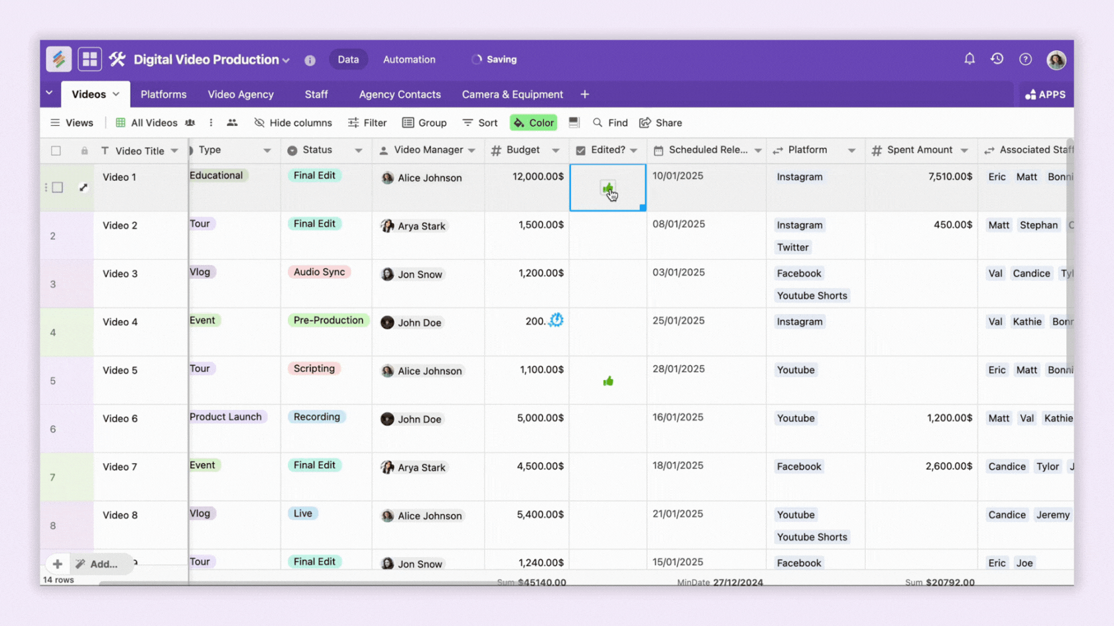Switch to the Automation mode
This screenshot has height=626, width=1114.
[409, 60]
